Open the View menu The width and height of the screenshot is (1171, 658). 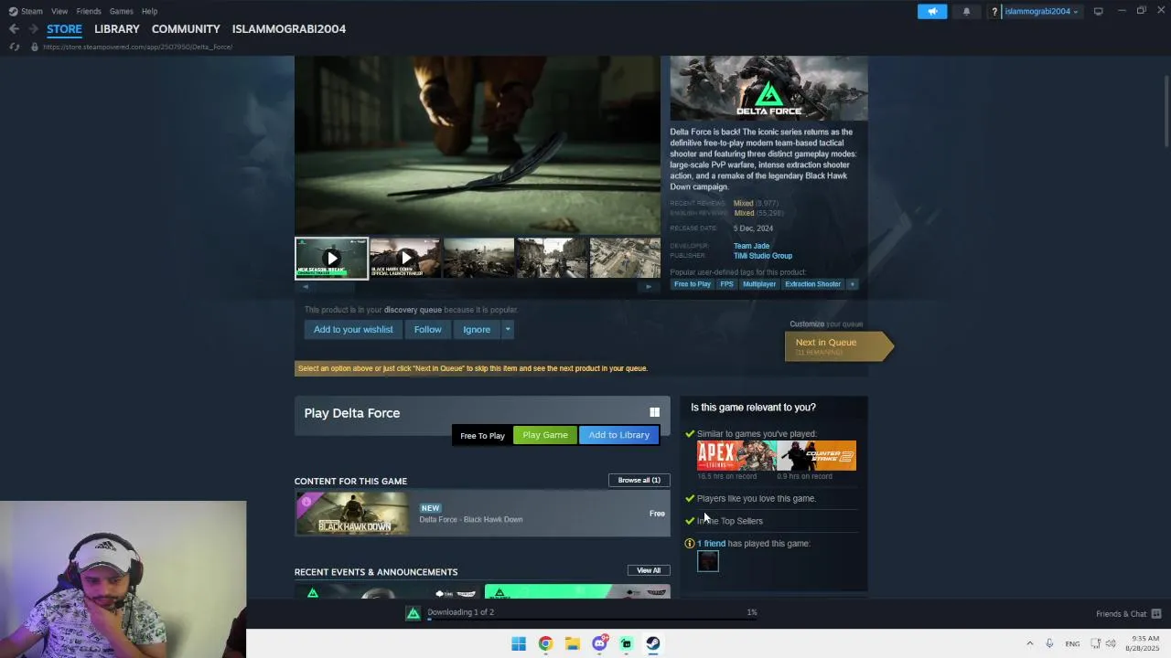click(59, 11)
